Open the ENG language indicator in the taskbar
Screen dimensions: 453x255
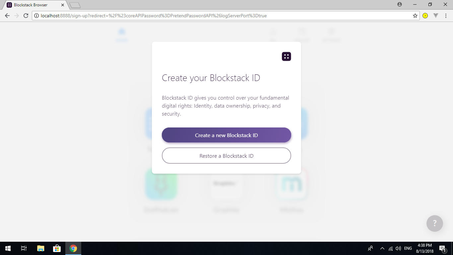pyautogui.click(x=408, y=248)
